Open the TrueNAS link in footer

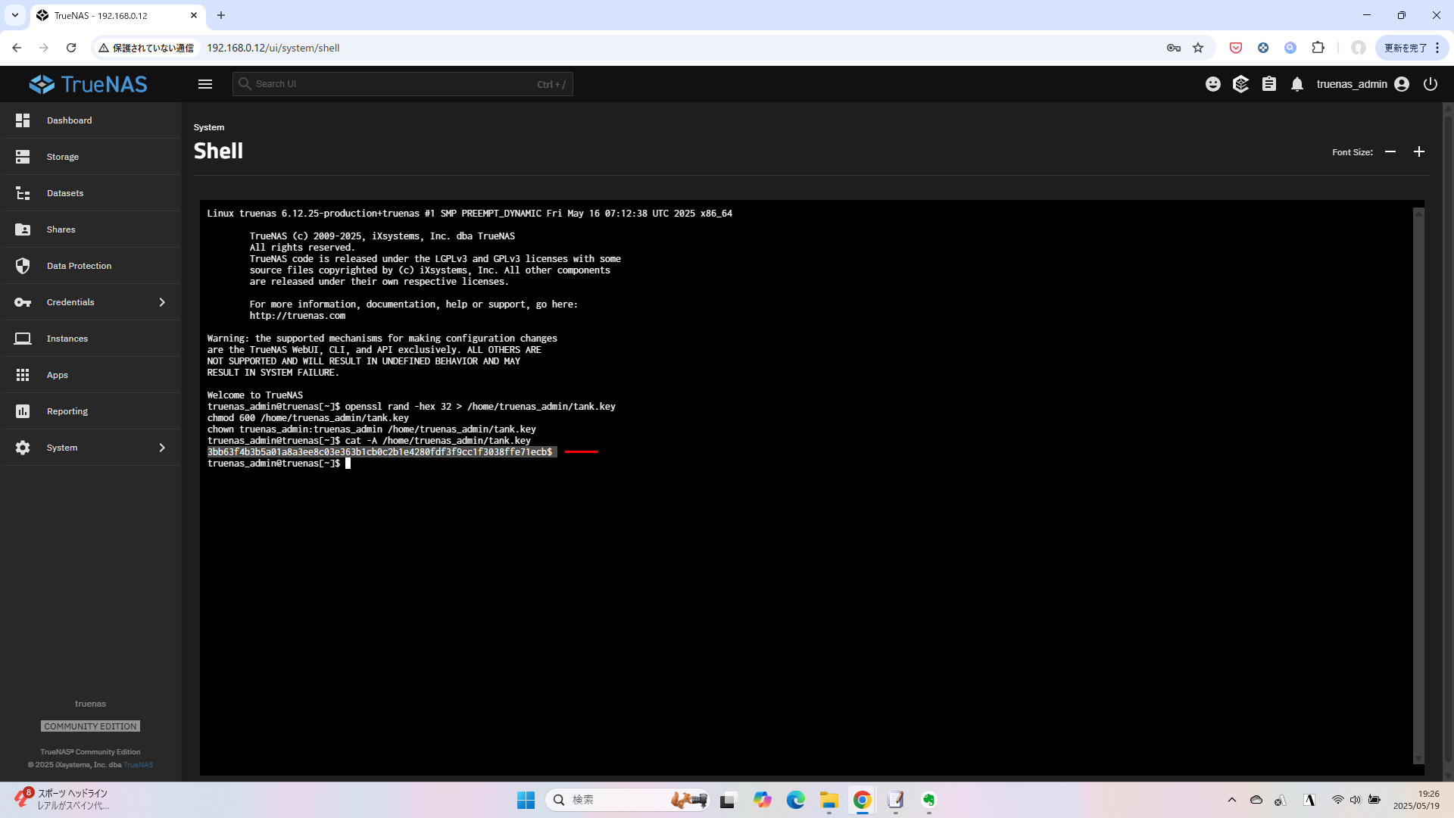[138, 765]
